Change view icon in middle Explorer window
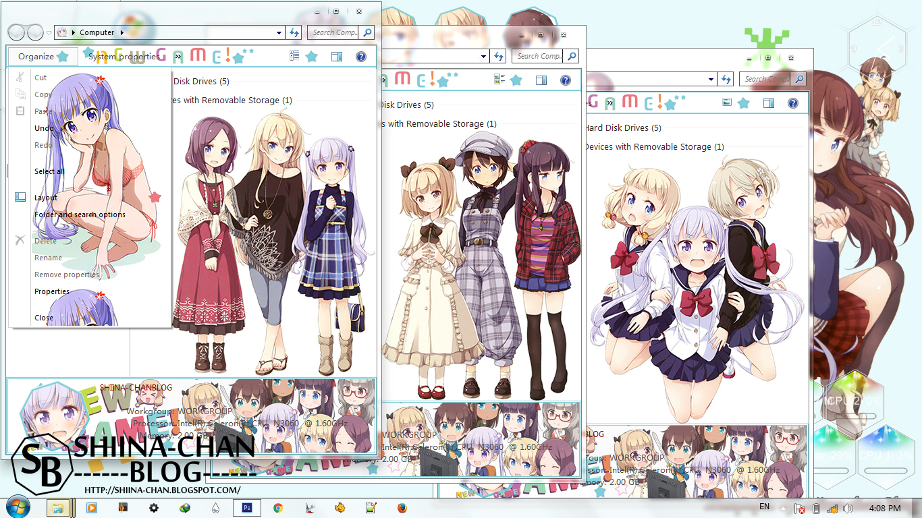 (499, 80)
